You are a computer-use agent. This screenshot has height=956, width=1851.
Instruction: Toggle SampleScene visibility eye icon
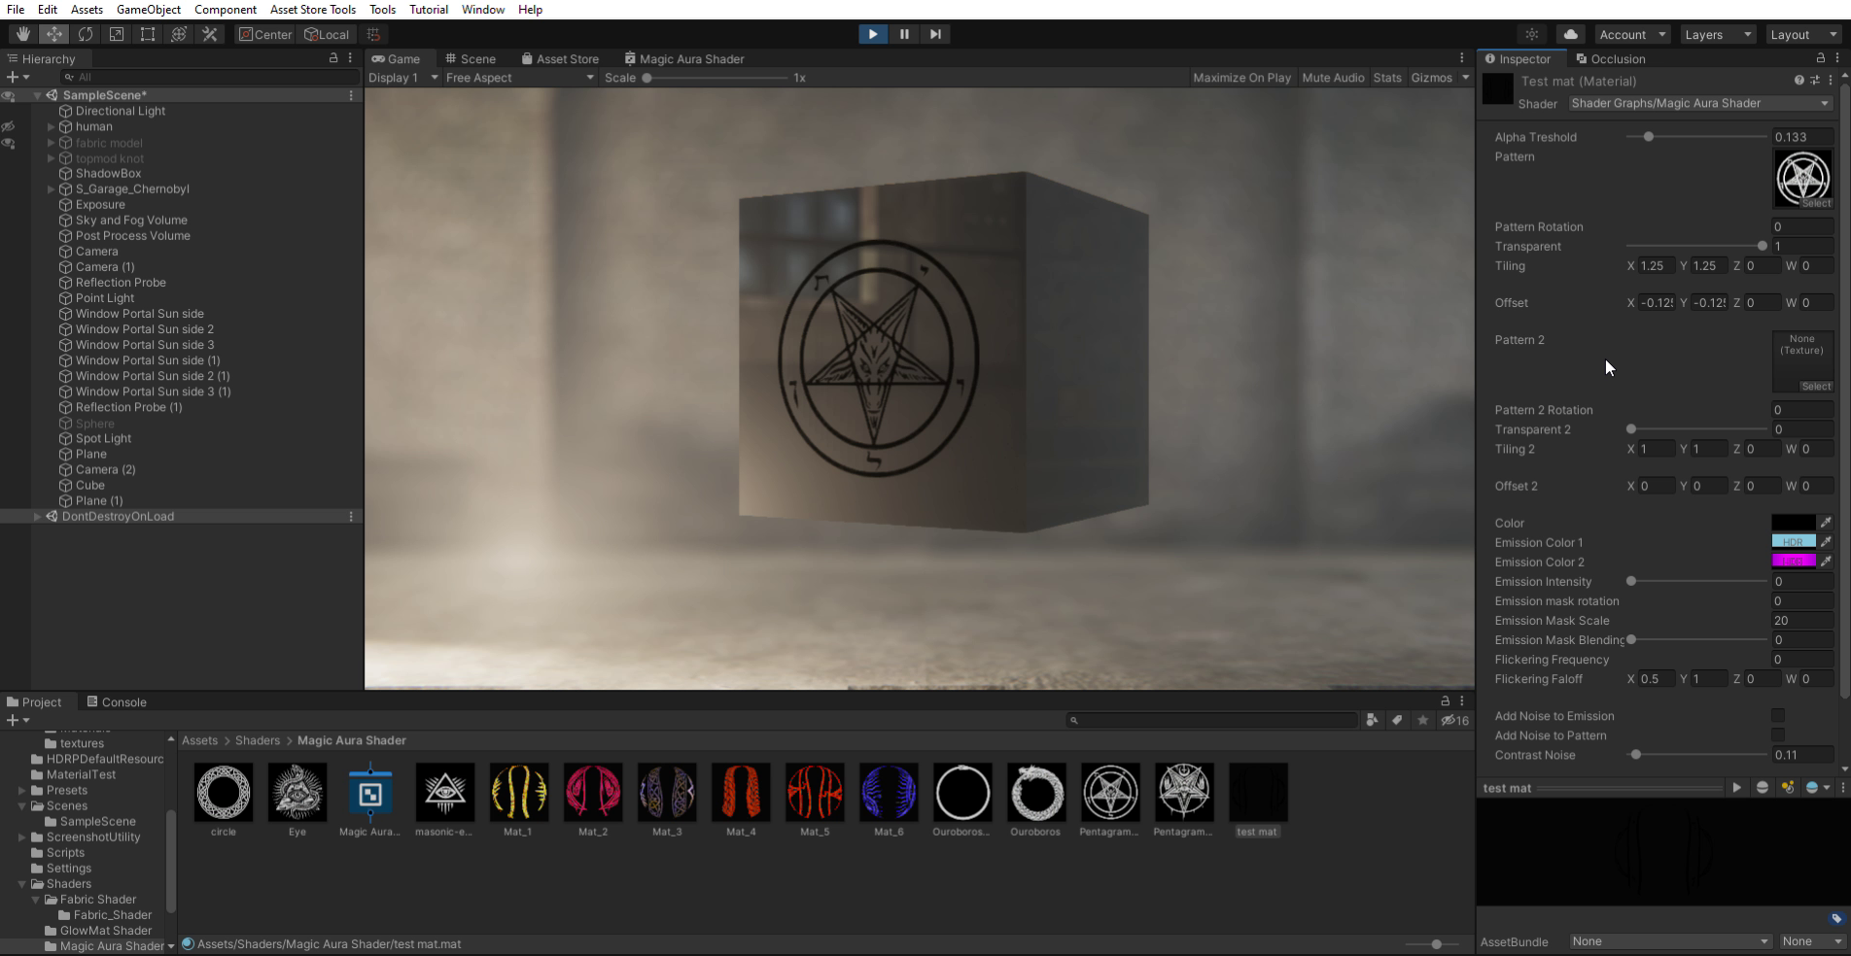tap(8, 95)
